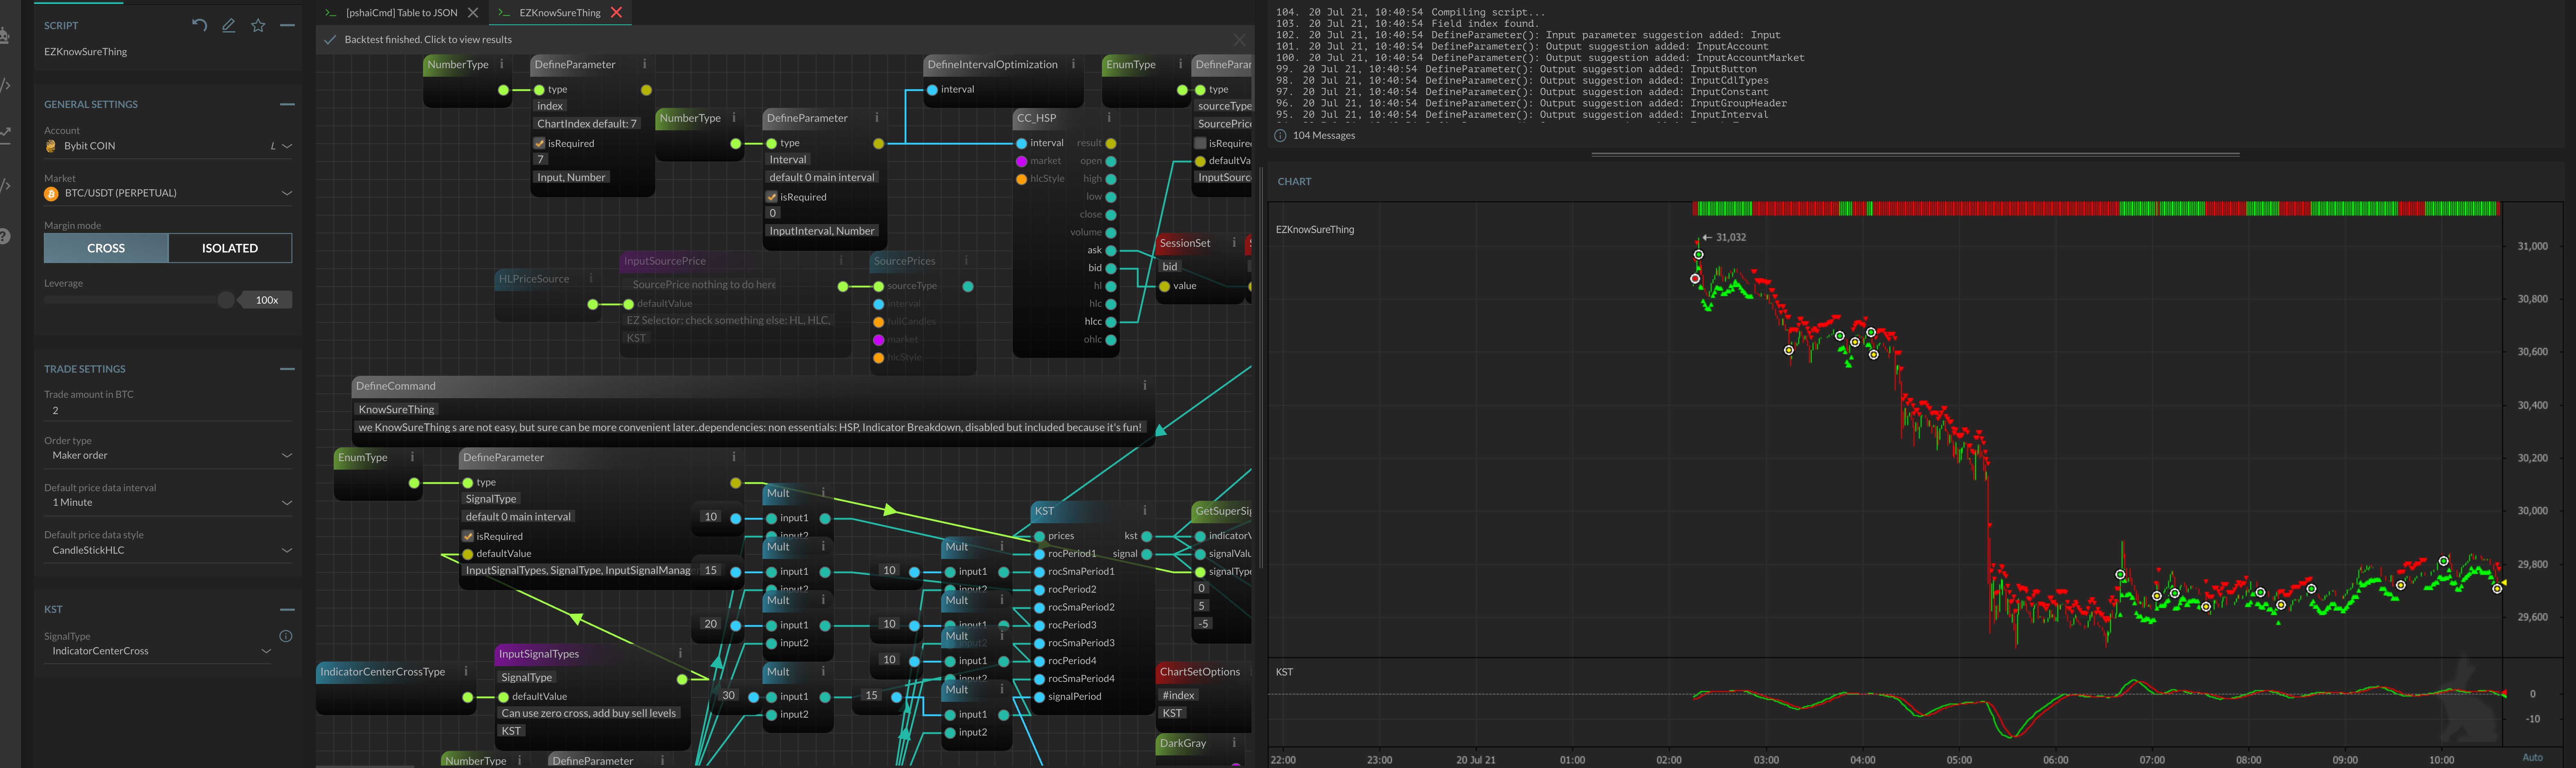Click the 104 Messages info icon
Screen dimensions: 2576x768
point(1280,135)
